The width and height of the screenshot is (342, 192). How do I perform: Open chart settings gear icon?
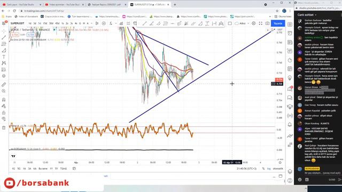click(253, 23)
